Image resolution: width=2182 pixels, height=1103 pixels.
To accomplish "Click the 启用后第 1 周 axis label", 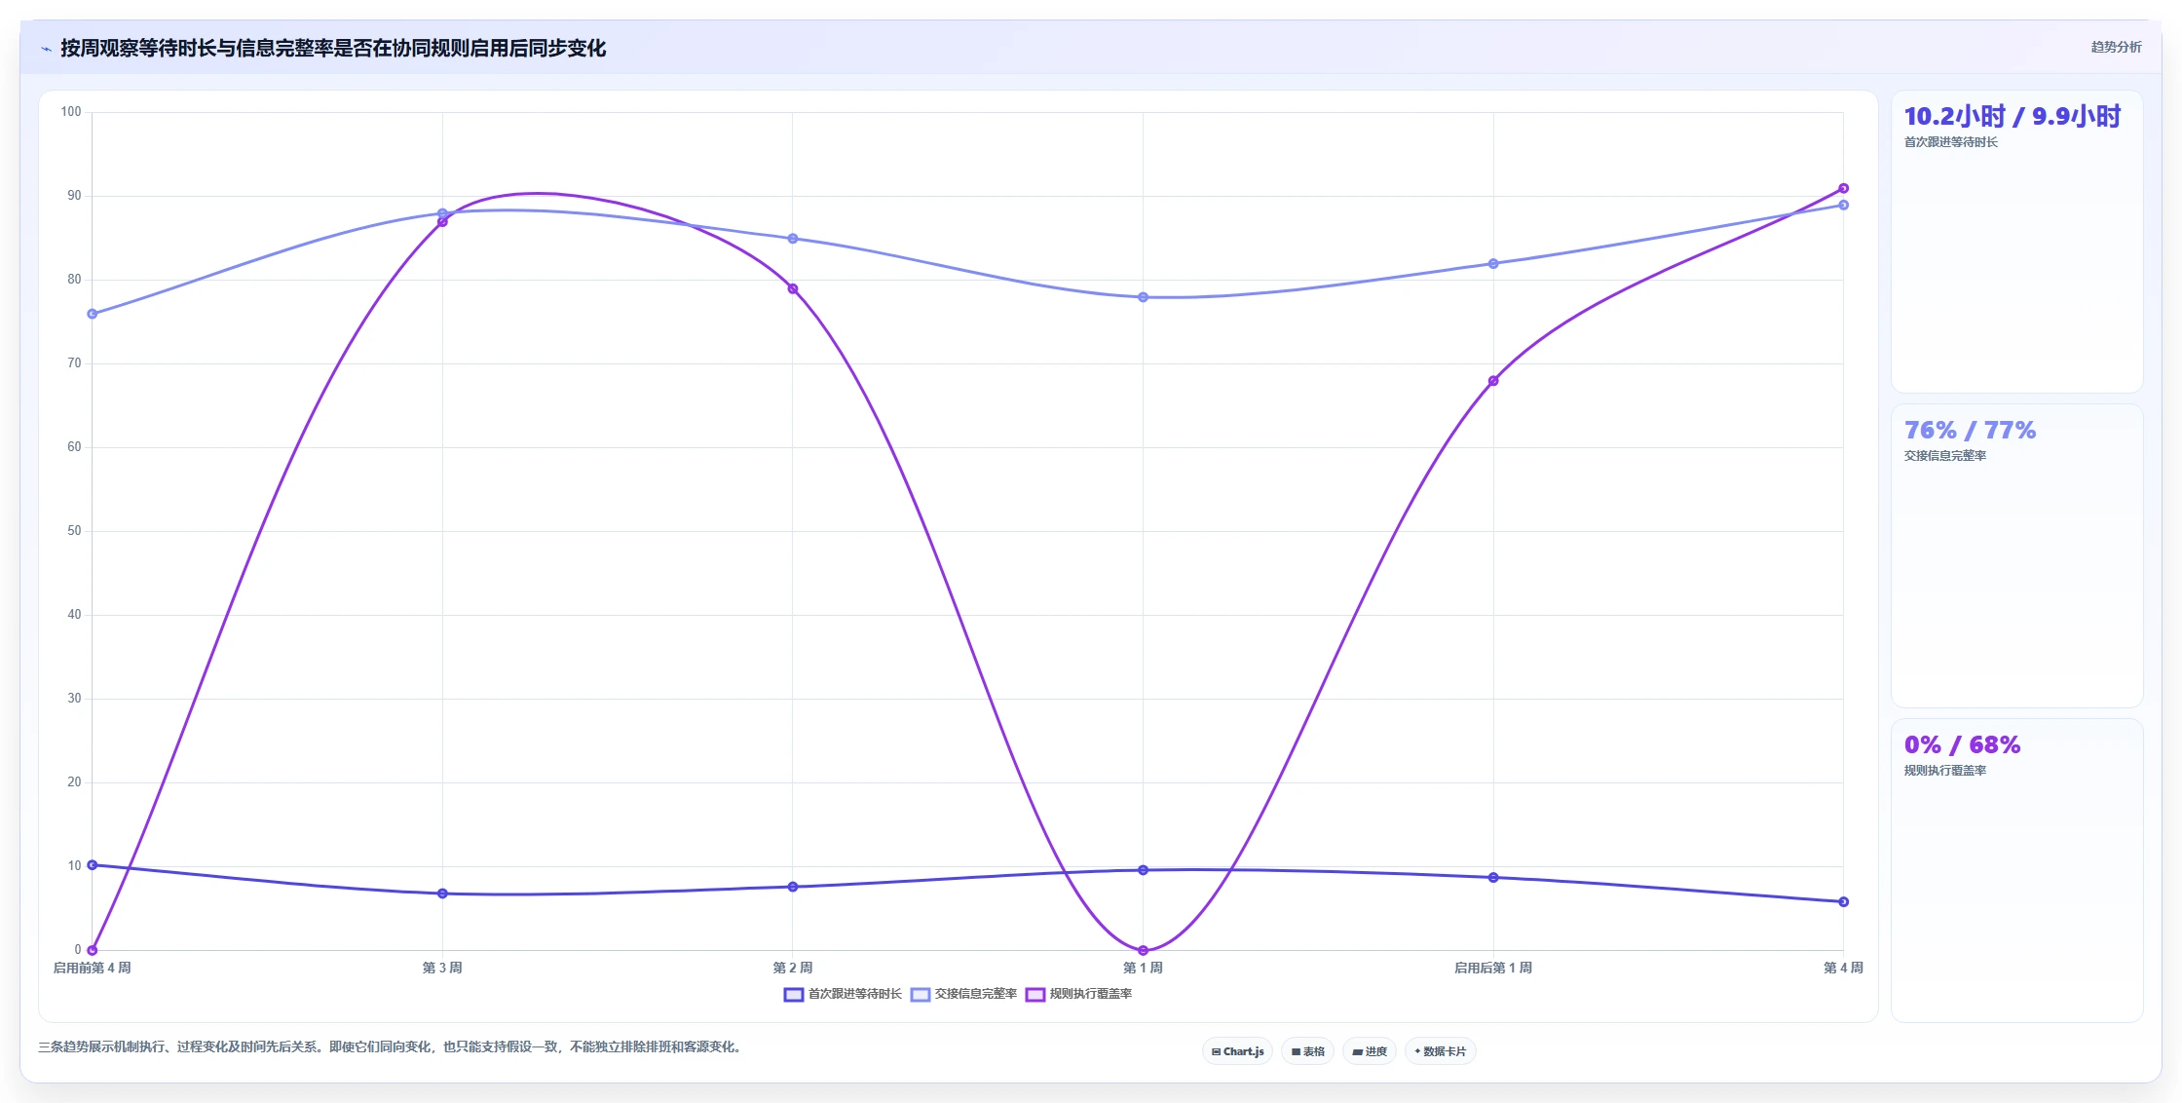I will [1493, 968].
